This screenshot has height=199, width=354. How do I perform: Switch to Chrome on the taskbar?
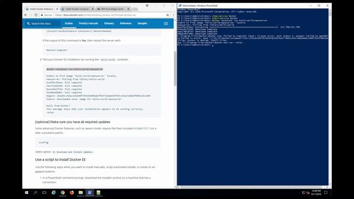63,193
